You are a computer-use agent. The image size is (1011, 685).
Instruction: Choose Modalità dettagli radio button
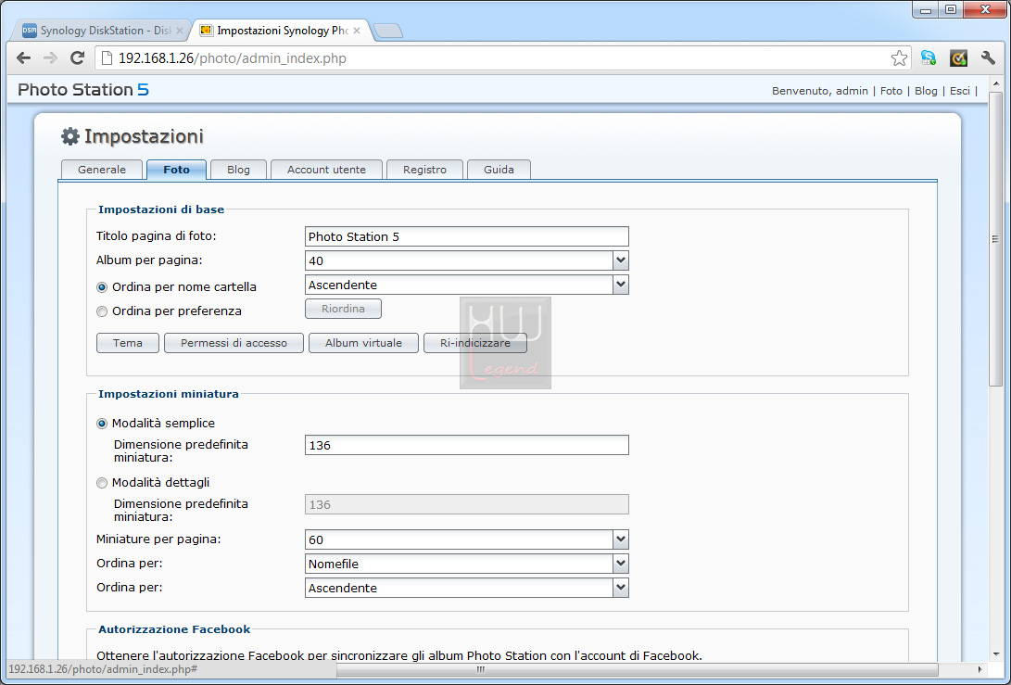click(x=102, y=483)
